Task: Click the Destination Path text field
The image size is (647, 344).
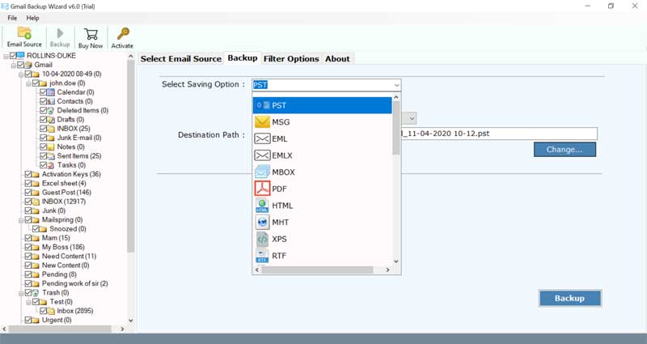Action: [x=499, y=134]
